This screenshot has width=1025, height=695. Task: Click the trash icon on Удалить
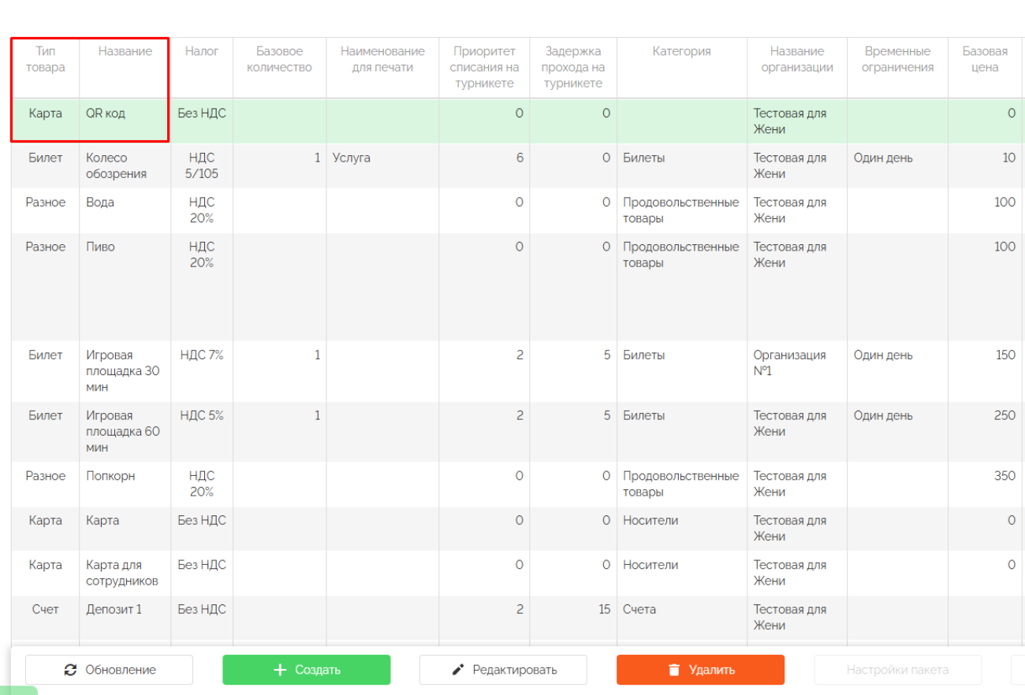[x=673, y=670]
